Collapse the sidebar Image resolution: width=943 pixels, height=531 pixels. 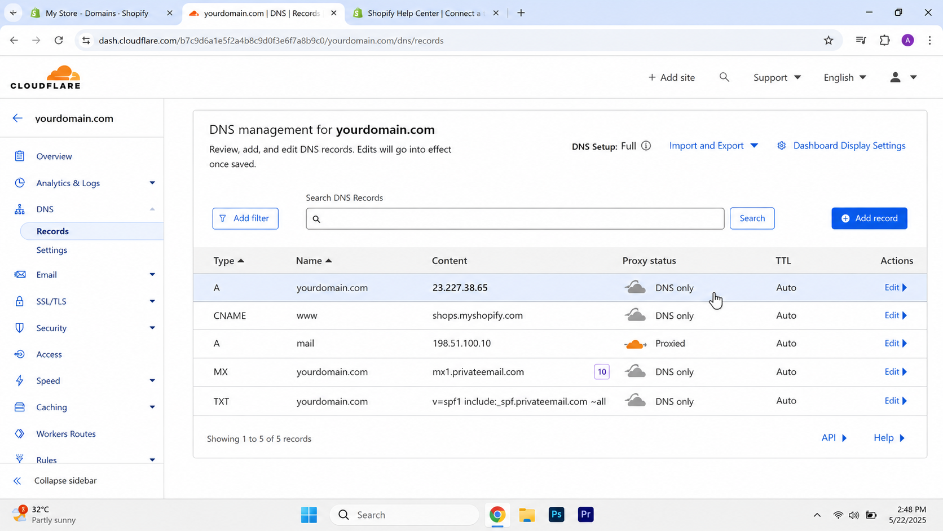55,481
